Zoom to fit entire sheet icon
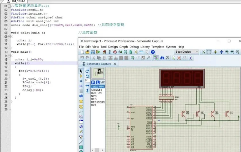241x152 pixels. click(x=237, y=52)
